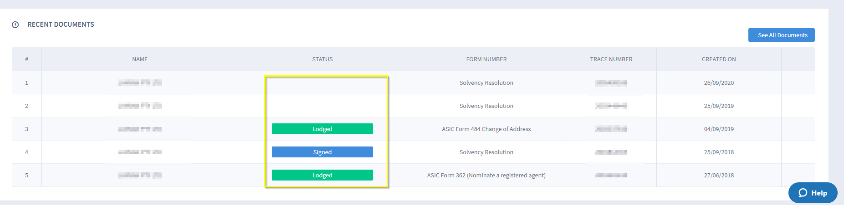Select the Solvency Resolution dated 25/09/2018

tap(486, 152)
